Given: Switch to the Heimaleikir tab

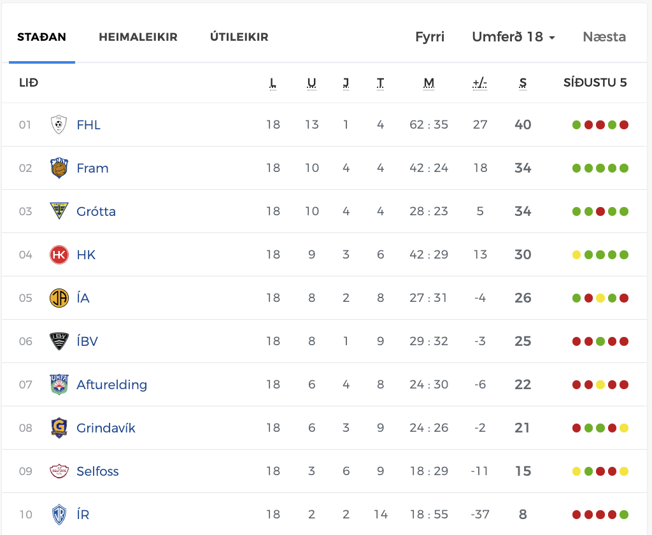Looking at the screenshot, I should (x=138, y=37).
